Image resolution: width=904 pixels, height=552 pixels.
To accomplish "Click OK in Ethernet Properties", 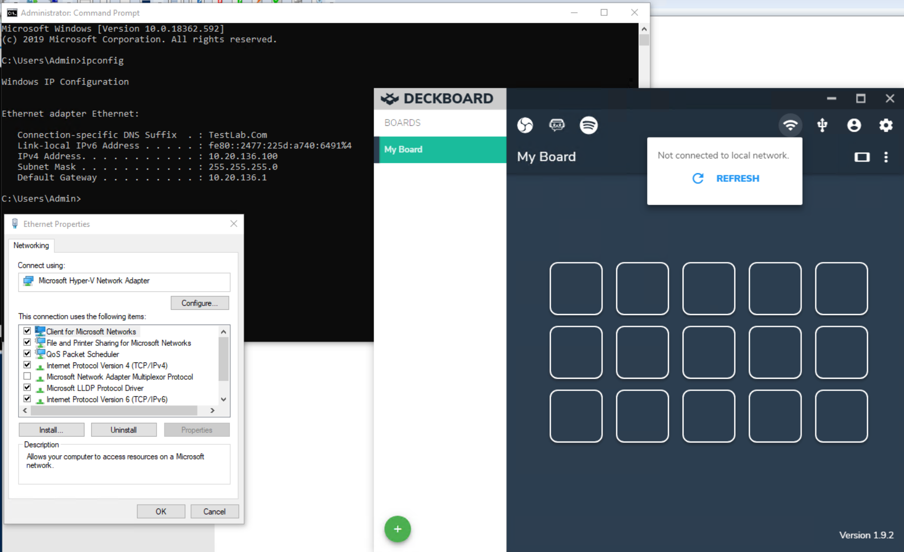I will [x=161, y=511].
